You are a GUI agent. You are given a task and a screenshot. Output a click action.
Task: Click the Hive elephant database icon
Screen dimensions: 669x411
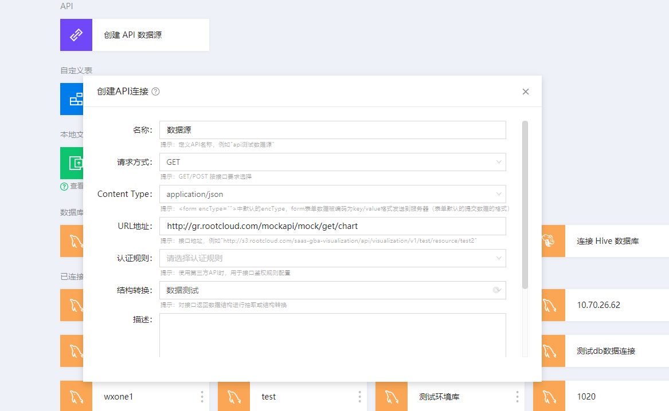click(x=549, y=241)
